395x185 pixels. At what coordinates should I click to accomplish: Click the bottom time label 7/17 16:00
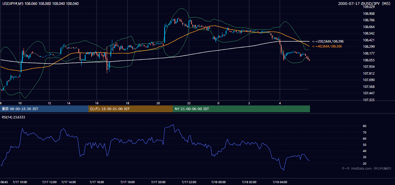[96, 182]
